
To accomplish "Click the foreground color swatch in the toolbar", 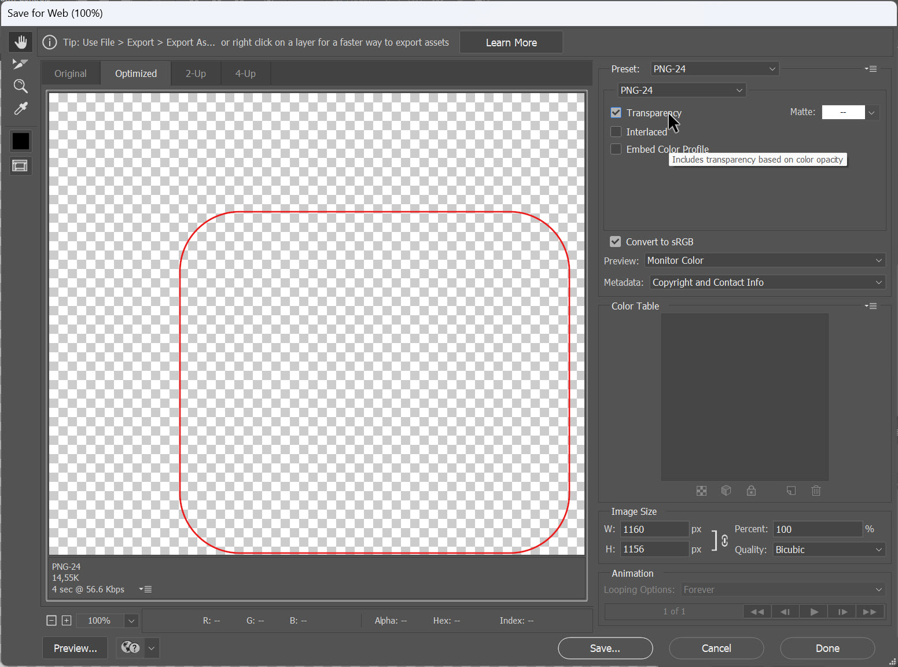I will pyautogui.click(x=20, y=141).
